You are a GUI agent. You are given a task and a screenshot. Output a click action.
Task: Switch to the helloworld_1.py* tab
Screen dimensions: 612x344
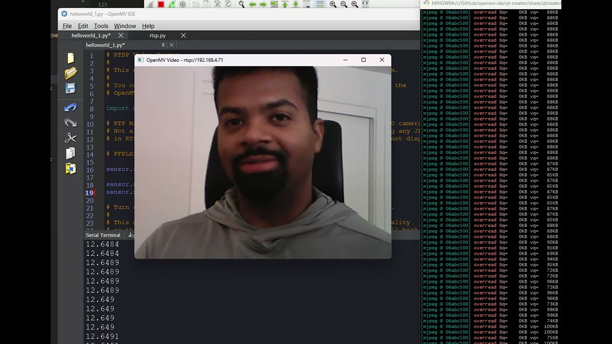(91, 35)
